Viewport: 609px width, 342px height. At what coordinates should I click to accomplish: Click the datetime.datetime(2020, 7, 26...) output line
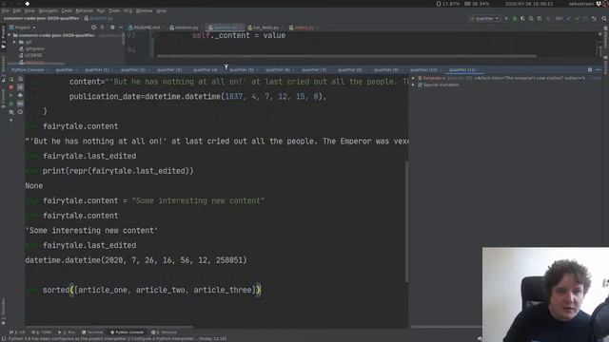(136, 260)
